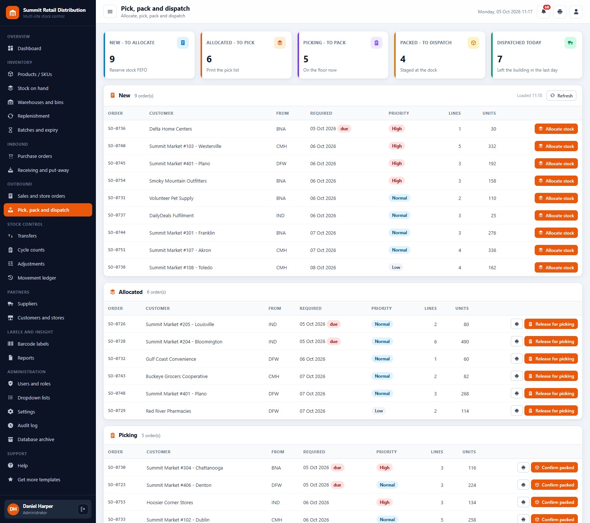Viewport: 590px width, 523px height.
Task: Release Buckeye Grocers Cooperative for picking
Action: point(551,376)
